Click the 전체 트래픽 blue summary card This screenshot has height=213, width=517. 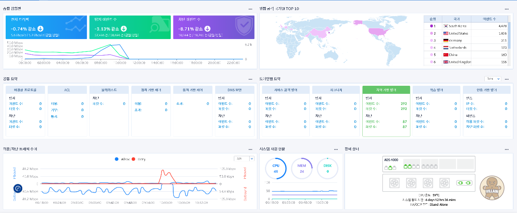coord(46,27)
